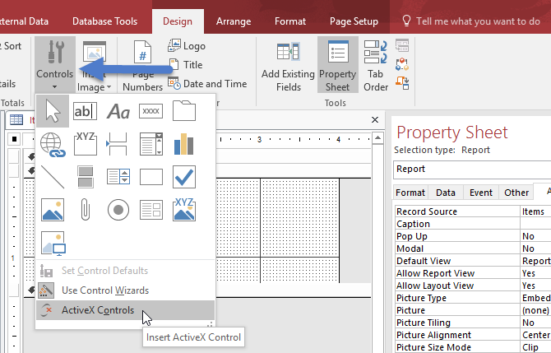Select the Text Box control
This screenshot has width=551, height=353.
coord(86,111)
